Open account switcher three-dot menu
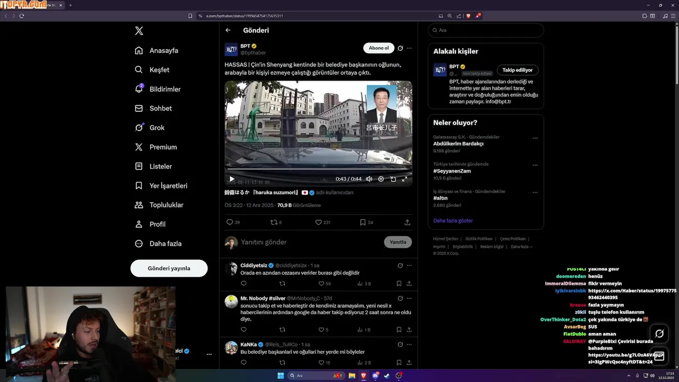This screenshot has height=382, width=679. (209, 354)
